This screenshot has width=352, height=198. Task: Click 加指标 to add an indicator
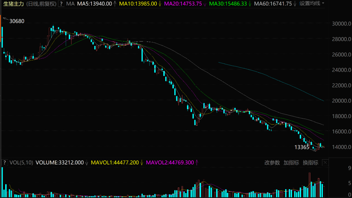291,163
